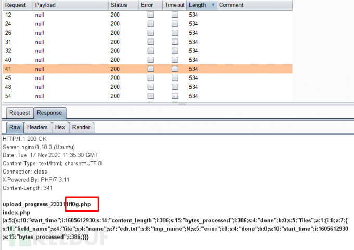Image resolution: width=354 pixels, height=250 pixels.
Task: Toggle the Timeout checkbox for request 54
Action: (x=175, y=96)
